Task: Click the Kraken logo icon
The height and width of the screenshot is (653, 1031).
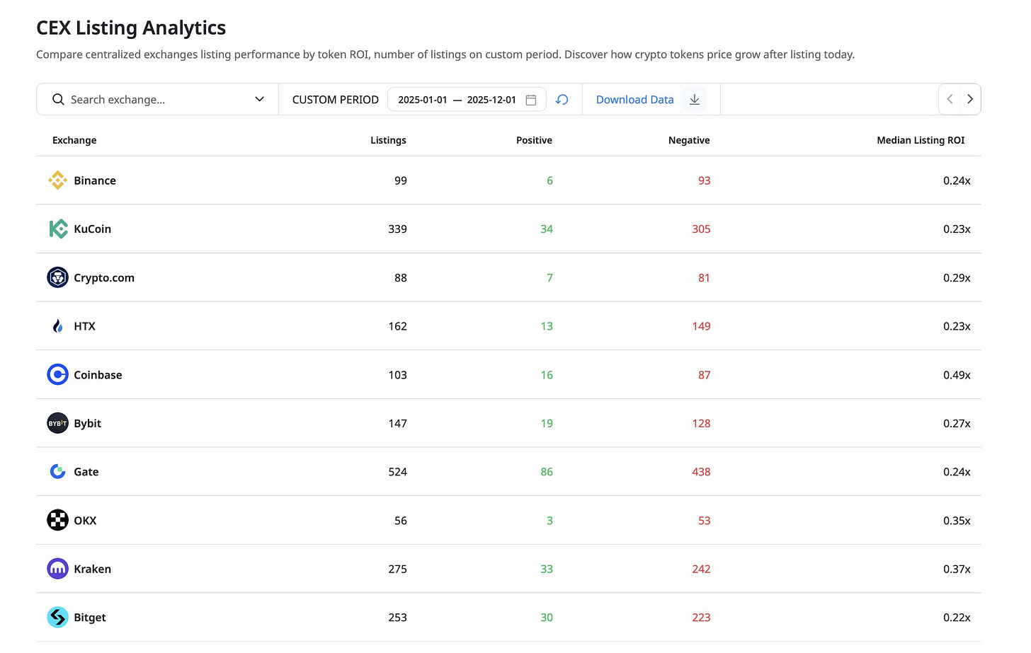Action: coord(57,569)
